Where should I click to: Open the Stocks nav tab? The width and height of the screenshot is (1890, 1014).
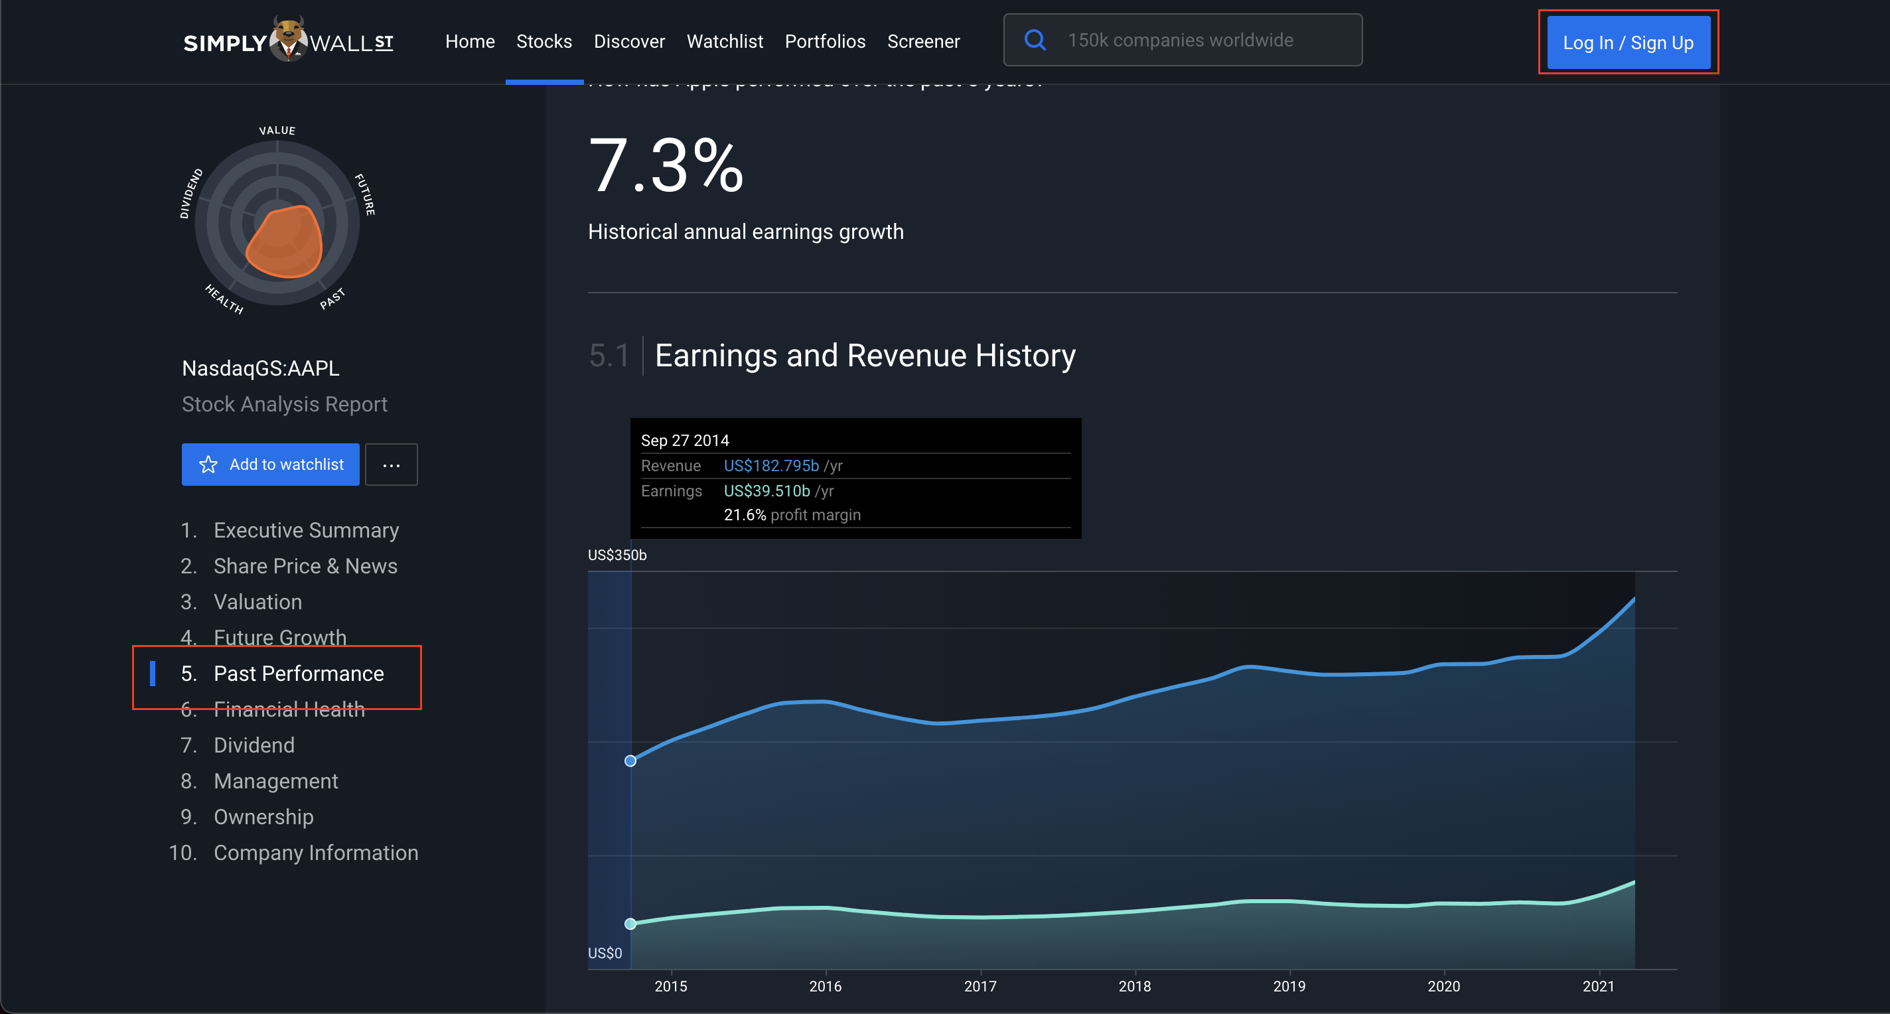(x=544, y=41)
